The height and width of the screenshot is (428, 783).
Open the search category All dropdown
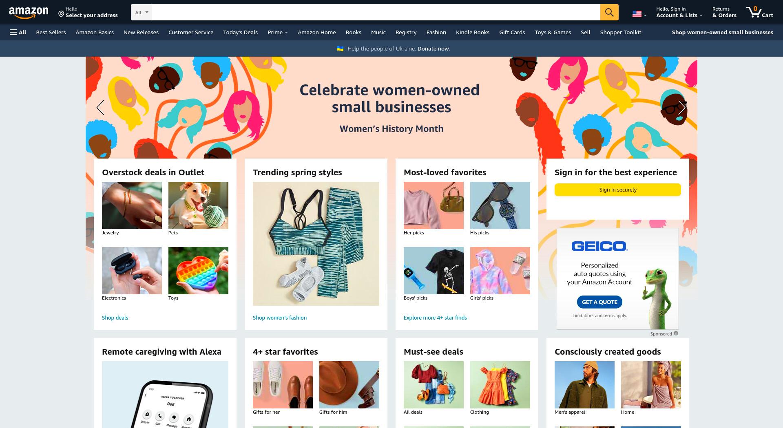tap(142, 12)
